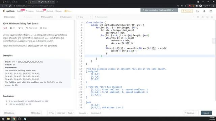
Task: Open the Windows Start menu
Action: tap(3, 119)
